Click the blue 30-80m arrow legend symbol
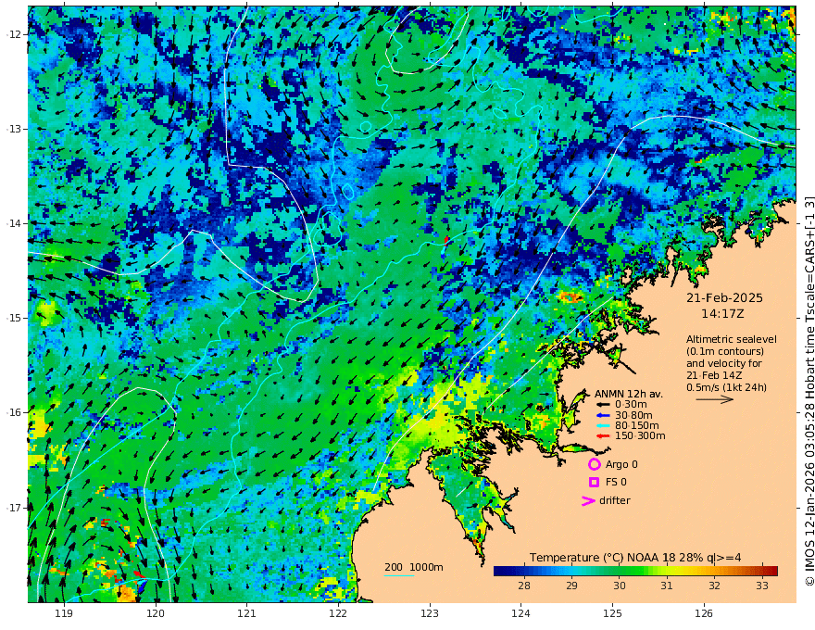 point(602,415)
